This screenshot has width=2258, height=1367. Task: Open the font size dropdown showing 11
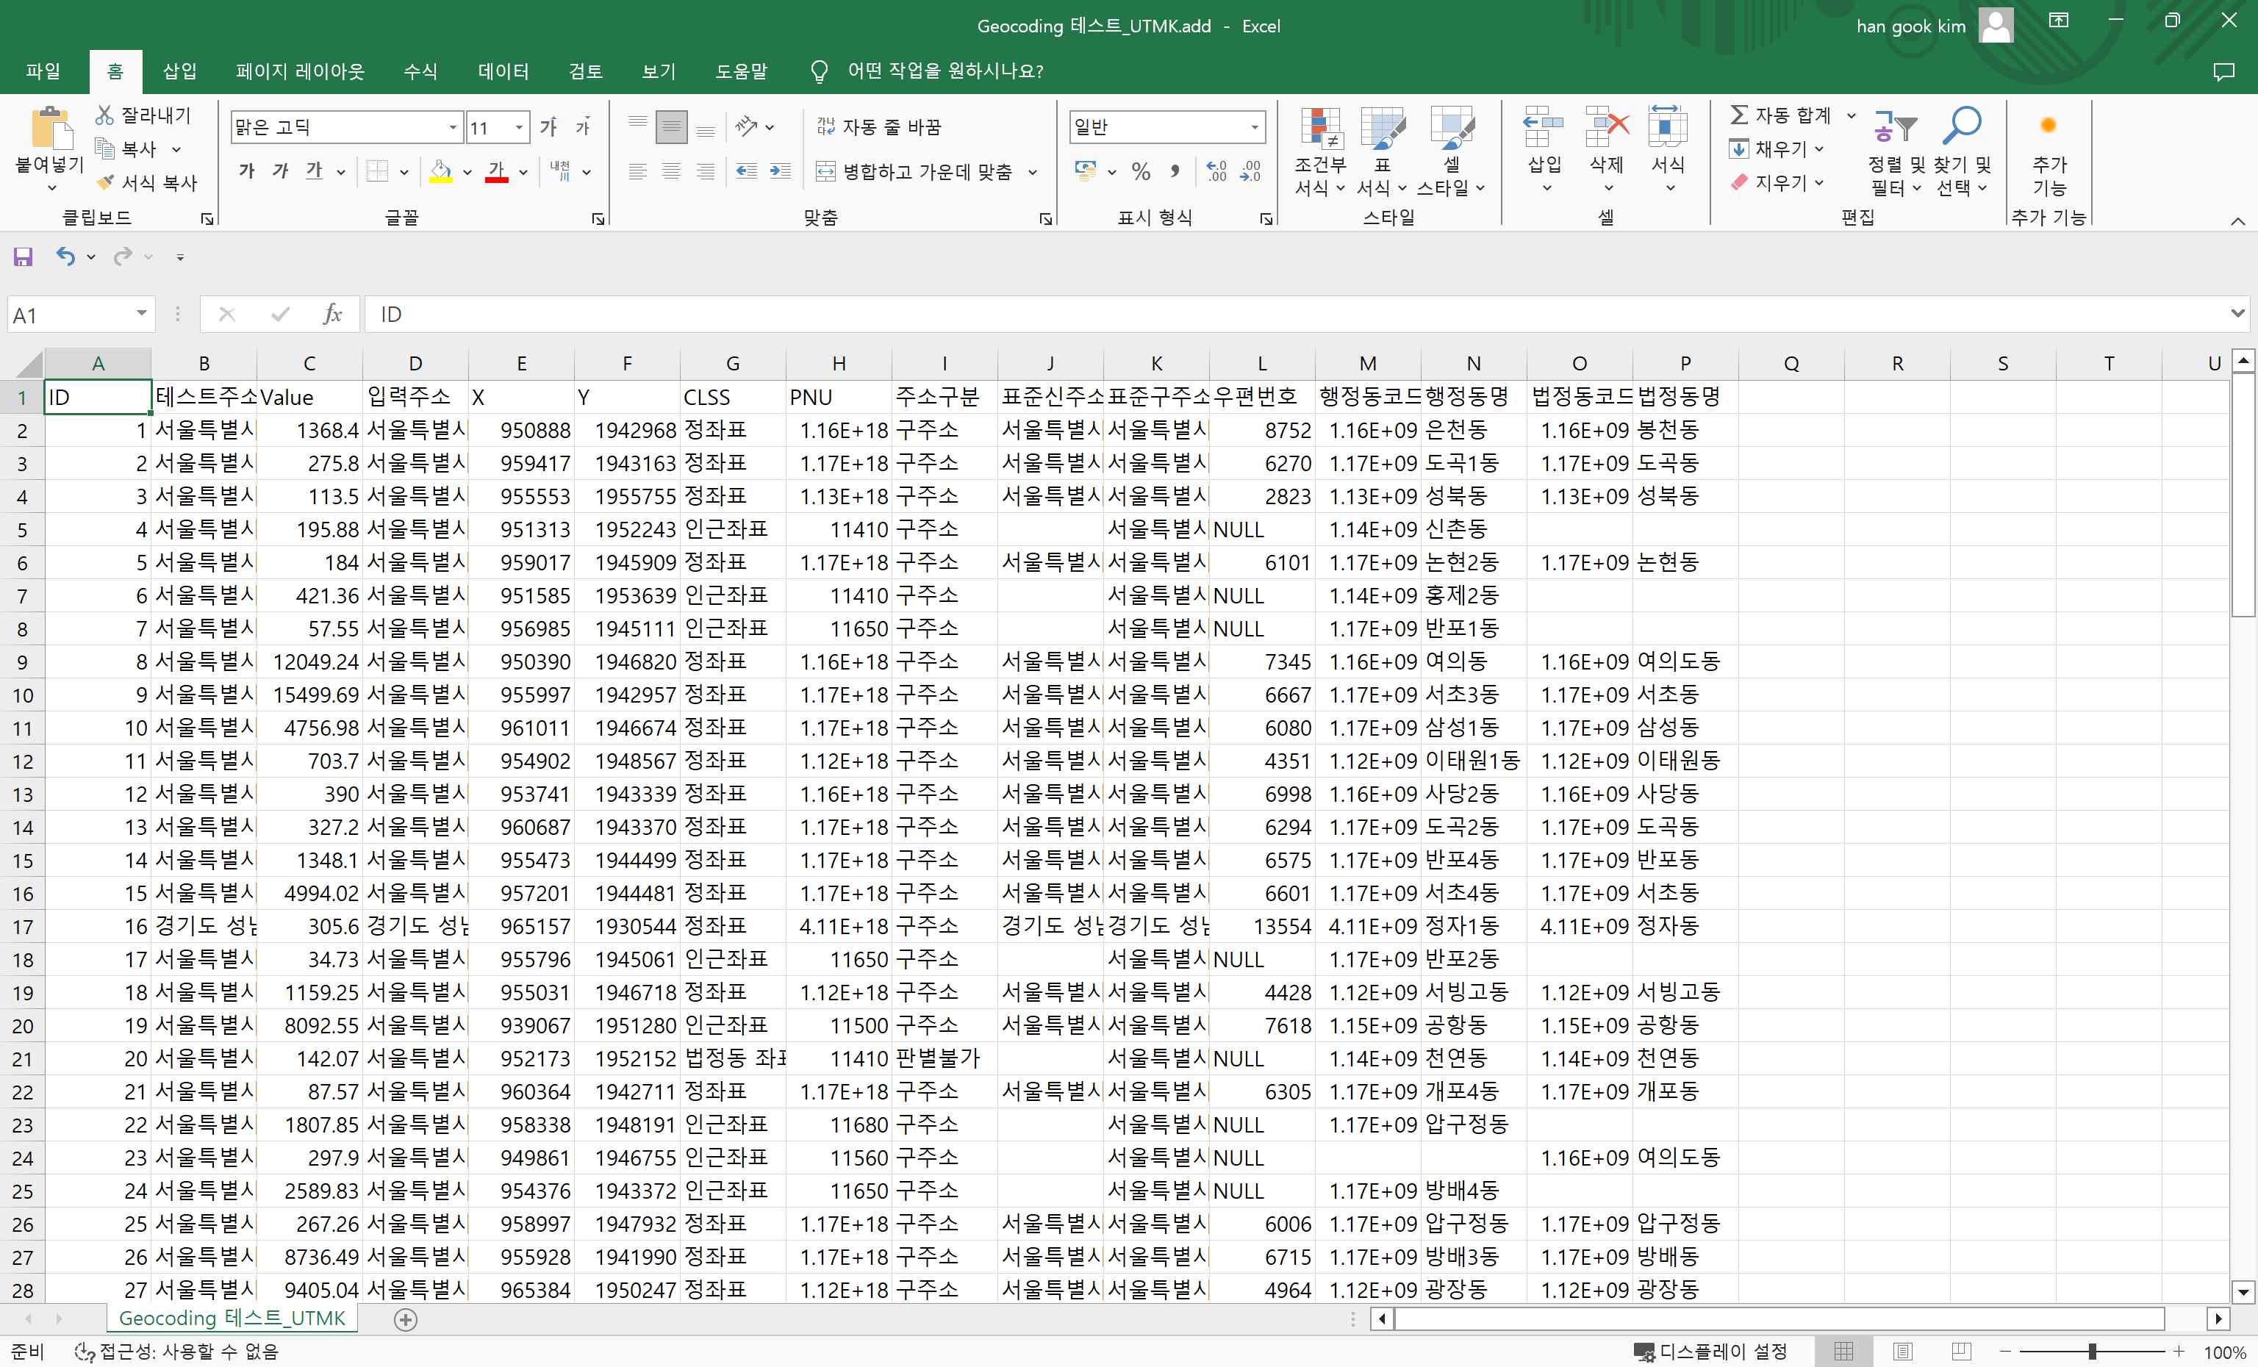[x=520, y=127]
